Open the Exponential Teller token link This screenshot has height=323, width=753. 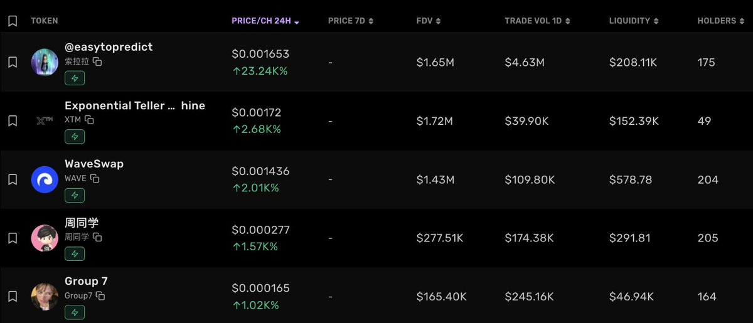(x=134, y=105)
